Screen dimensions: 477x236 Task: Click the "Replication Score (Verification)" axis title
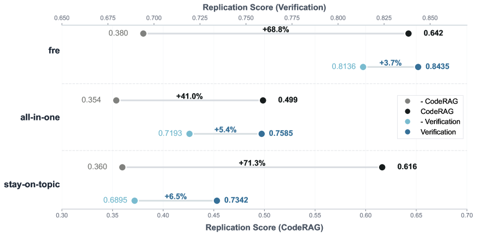pyautogui.click(x=264, y=7)
